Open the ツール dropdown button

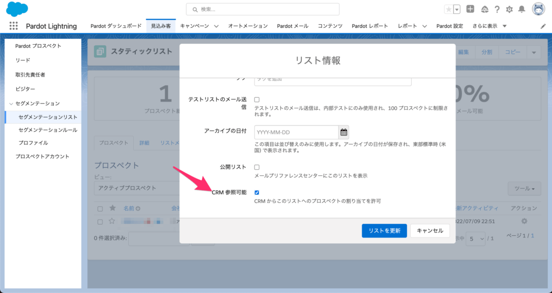(x=525, y=189)
